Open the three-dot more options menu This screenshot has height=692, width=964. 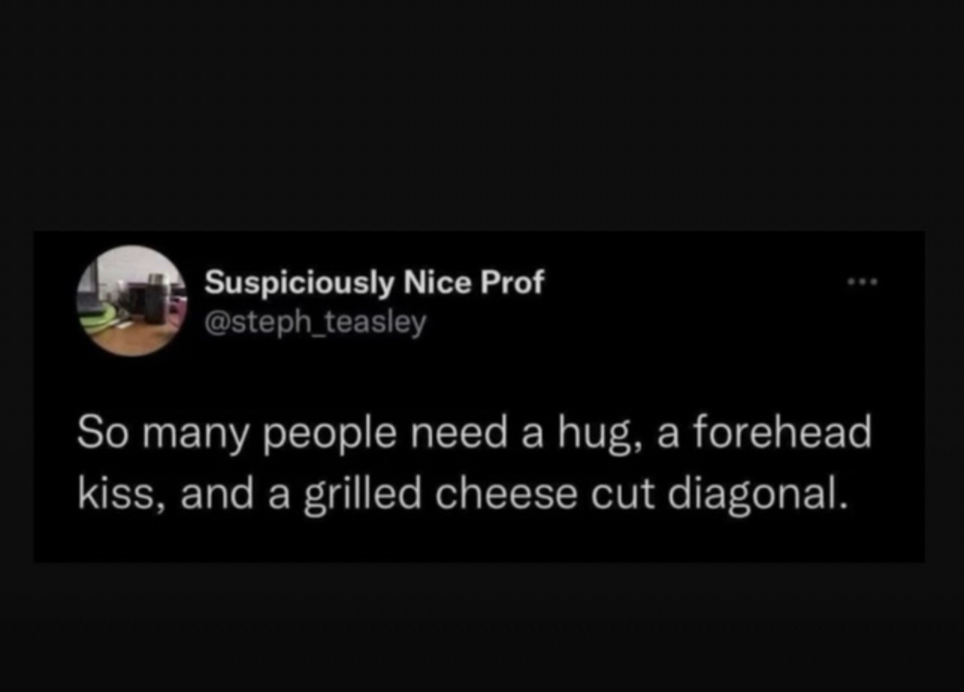point(863,282)
